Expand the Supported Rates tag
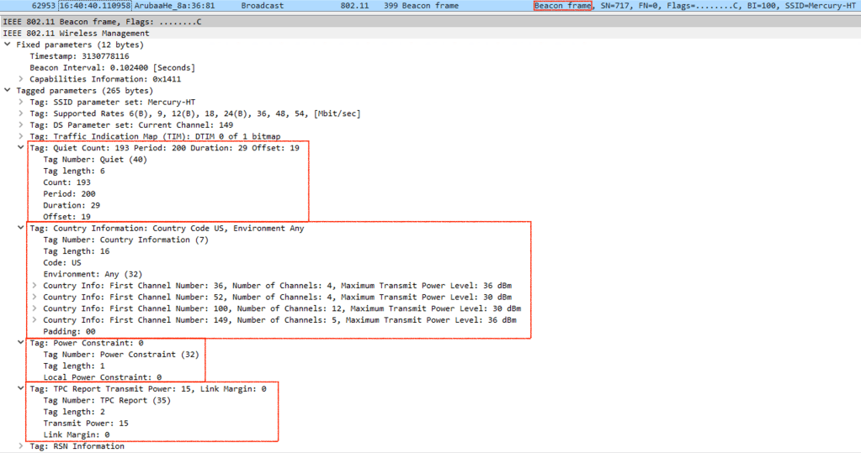The height and width of the screenshot is (453, 861). coord(21,113)
